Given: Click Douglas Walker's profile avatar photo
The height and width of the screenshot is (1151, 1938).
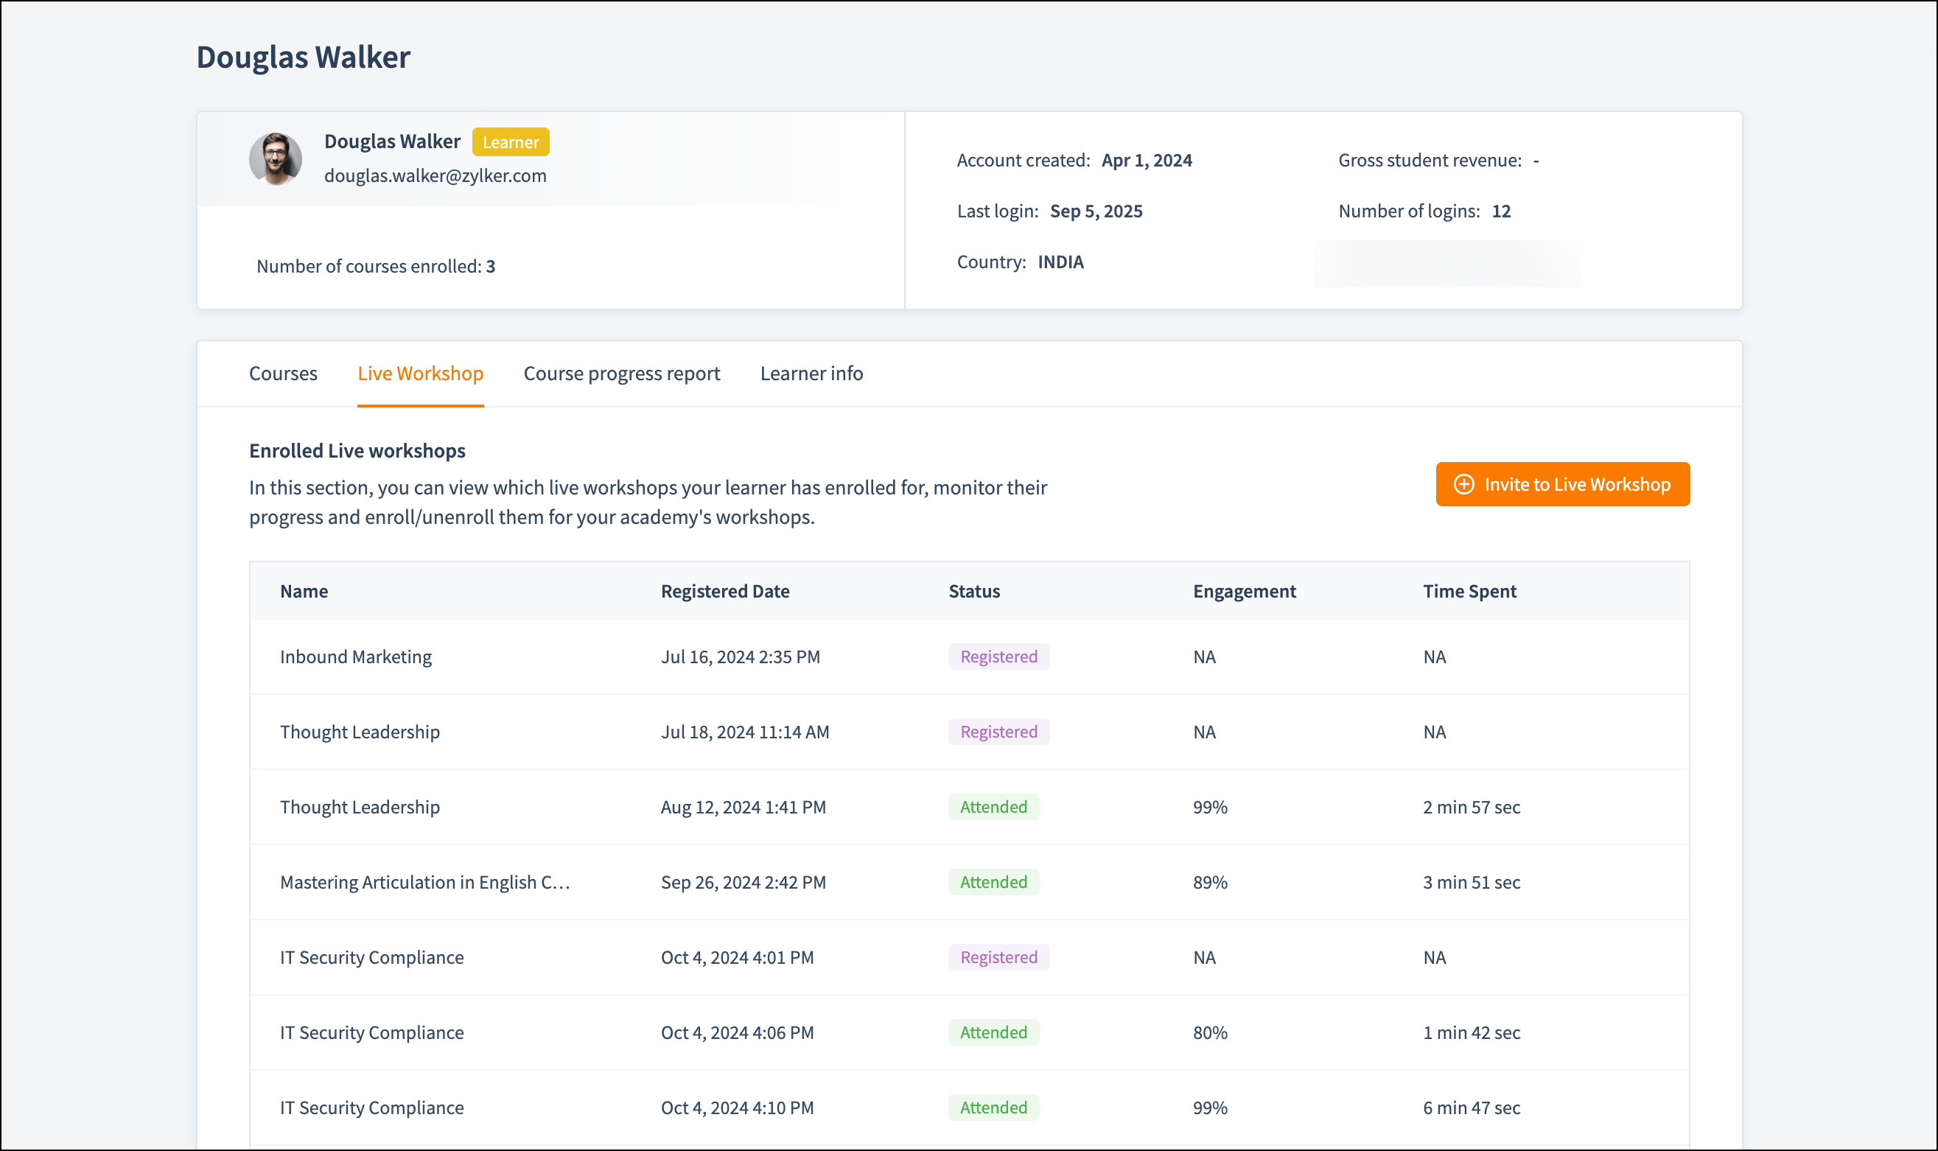Looking at the screenshot, I should tap(276, 159).
